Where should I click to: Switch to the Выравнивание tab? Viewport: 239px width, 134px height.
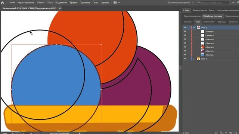pyautogui.click(x=232, y=16)
